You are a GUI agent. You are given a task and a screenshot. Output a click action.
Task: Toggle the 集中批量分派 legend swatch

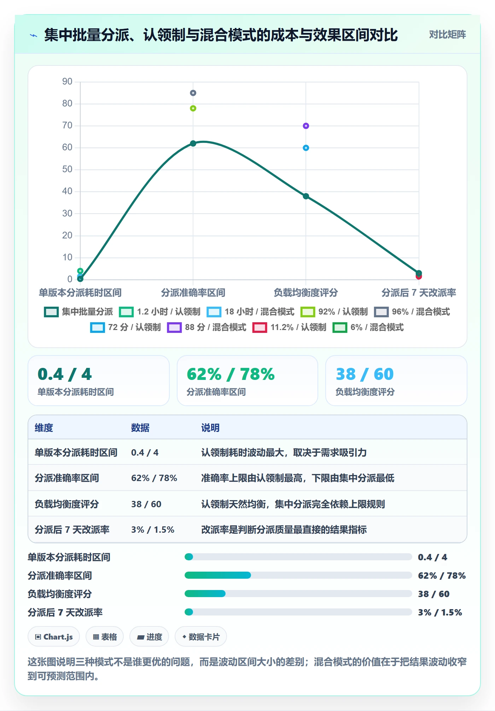51,312
